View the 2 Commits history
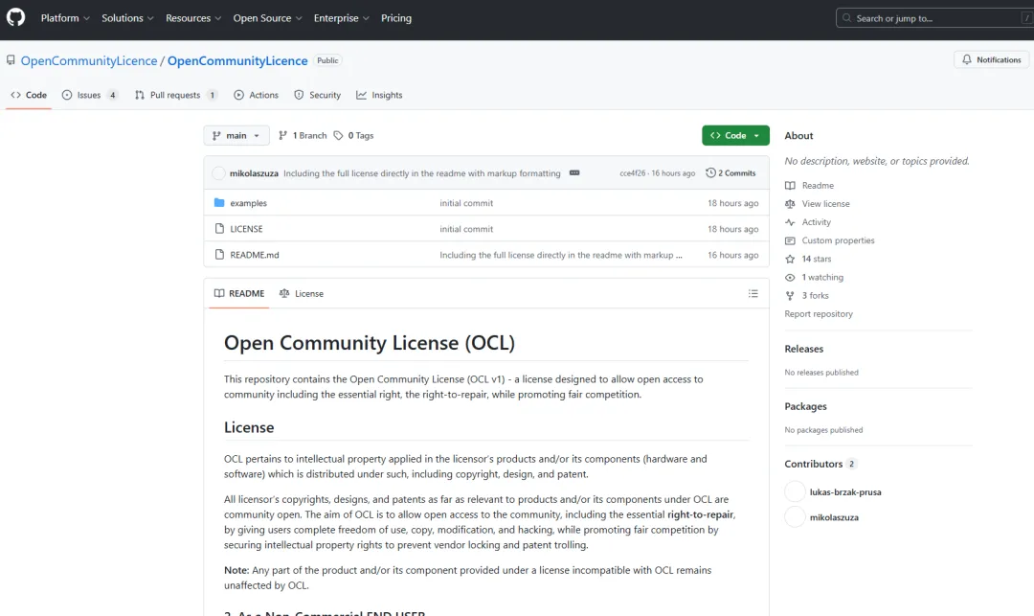This screenshot has height=616, width=1034. (x=731, y=172)
